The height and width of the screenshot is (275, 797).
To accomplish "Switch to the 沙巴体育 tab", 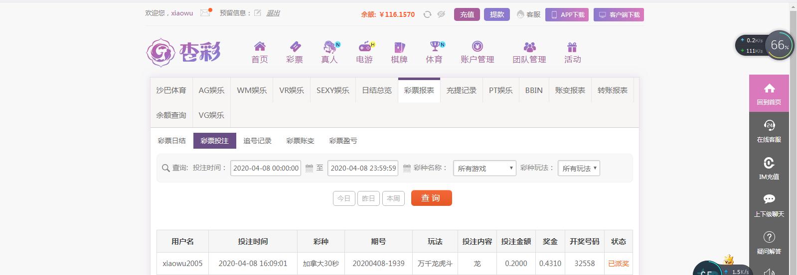I will coord(171,90).
